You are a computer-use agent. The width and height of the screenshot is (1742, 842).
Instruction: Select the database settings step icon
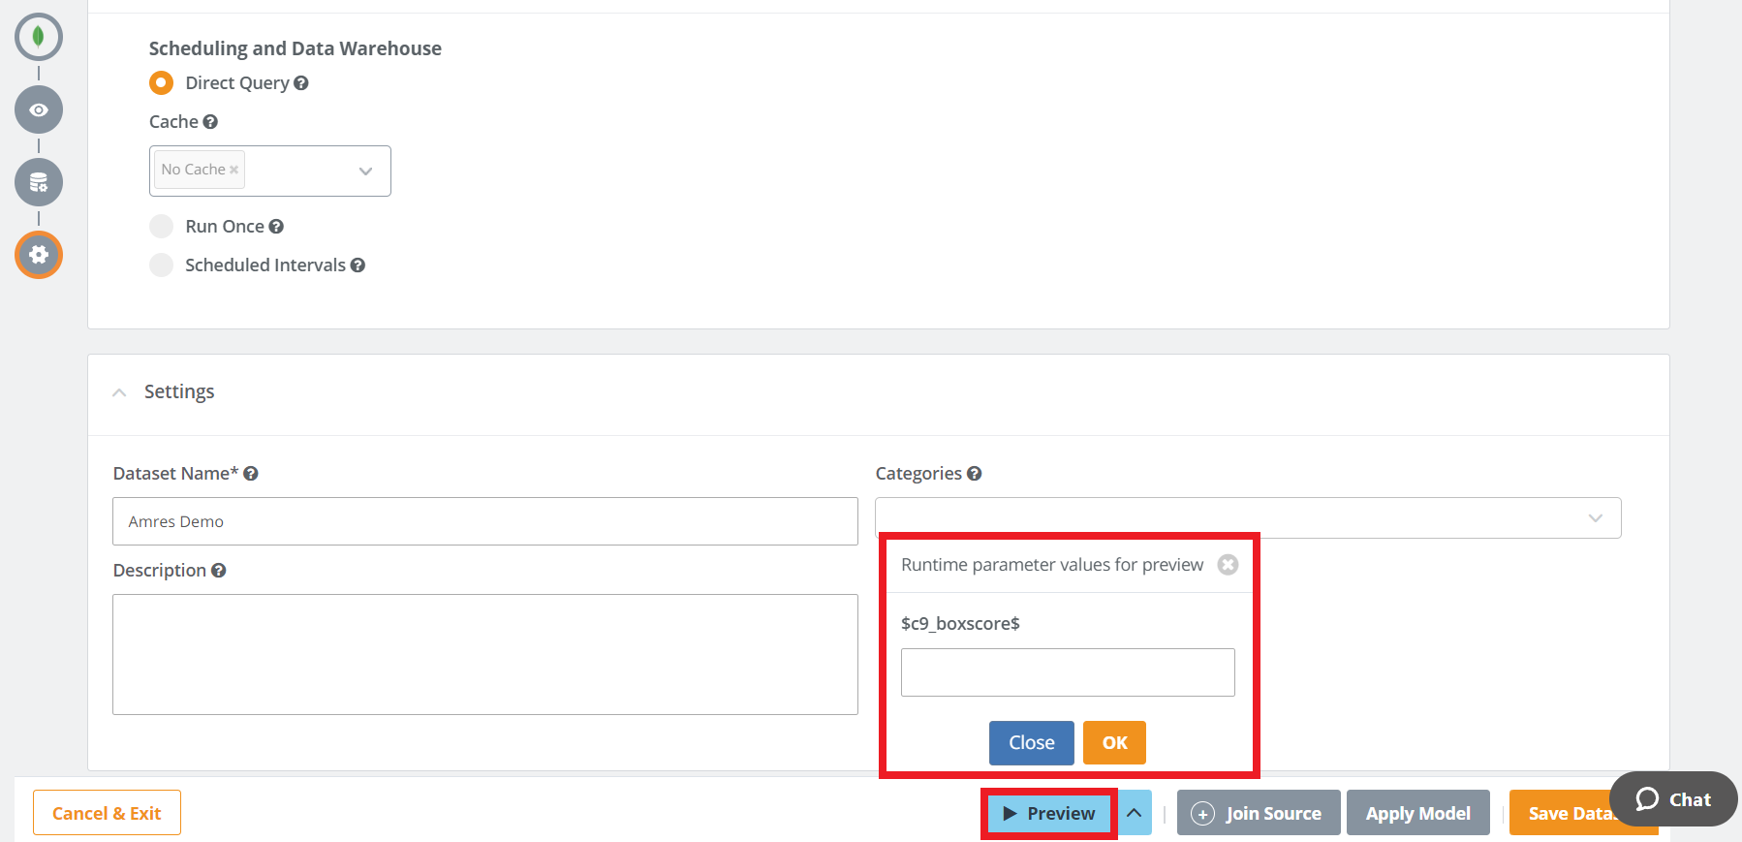click(39, 182)
